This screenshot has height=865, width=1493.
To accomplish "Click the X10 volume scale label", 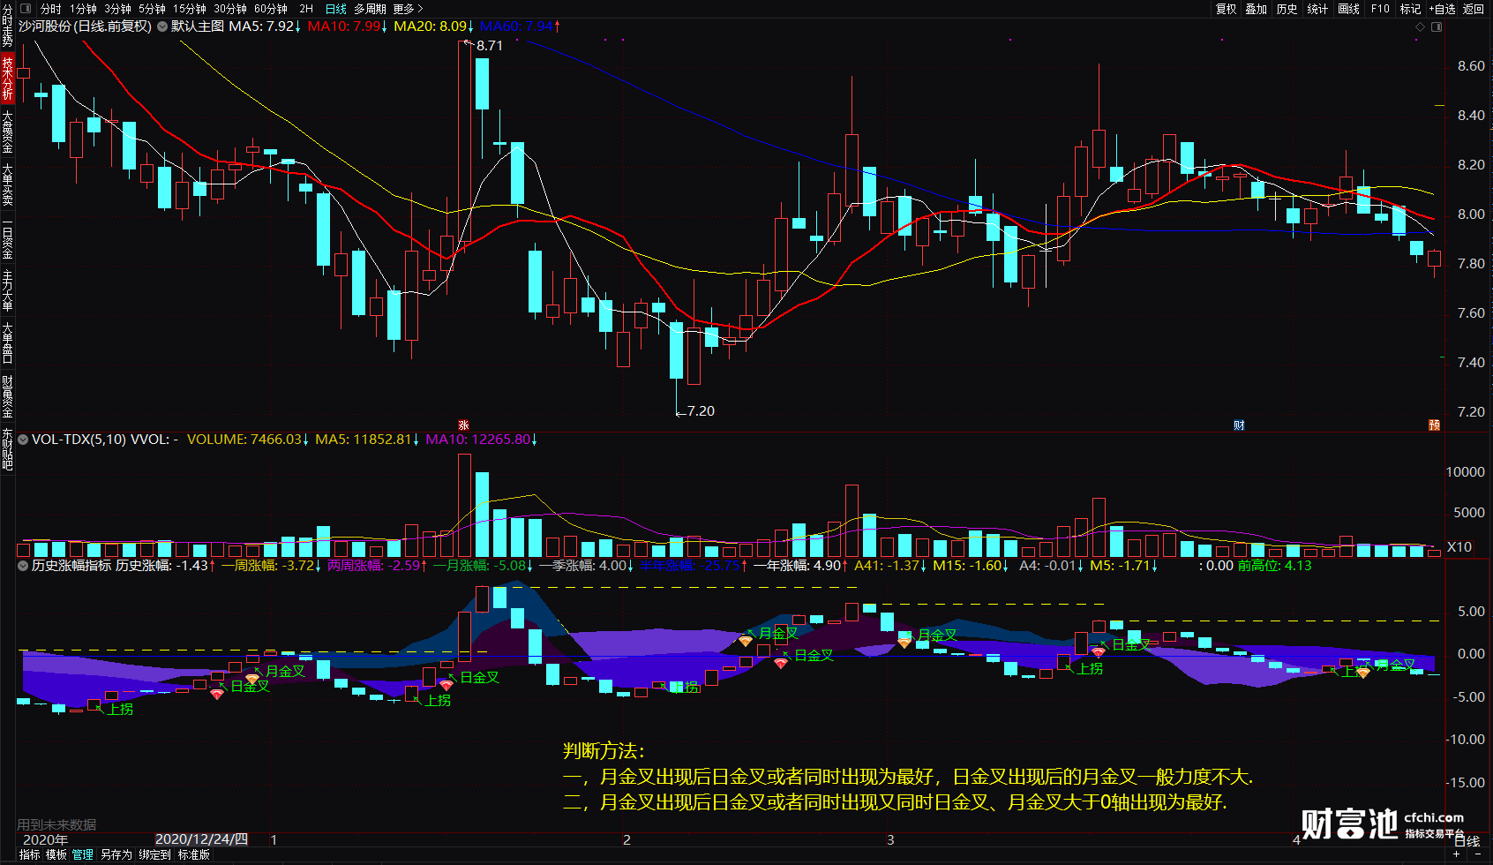I will (x=1459, y=547).
